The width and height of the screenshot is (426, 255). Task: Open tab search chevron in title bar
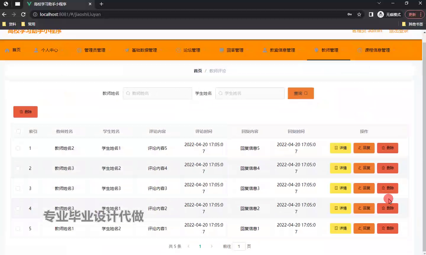coord(379,3)
